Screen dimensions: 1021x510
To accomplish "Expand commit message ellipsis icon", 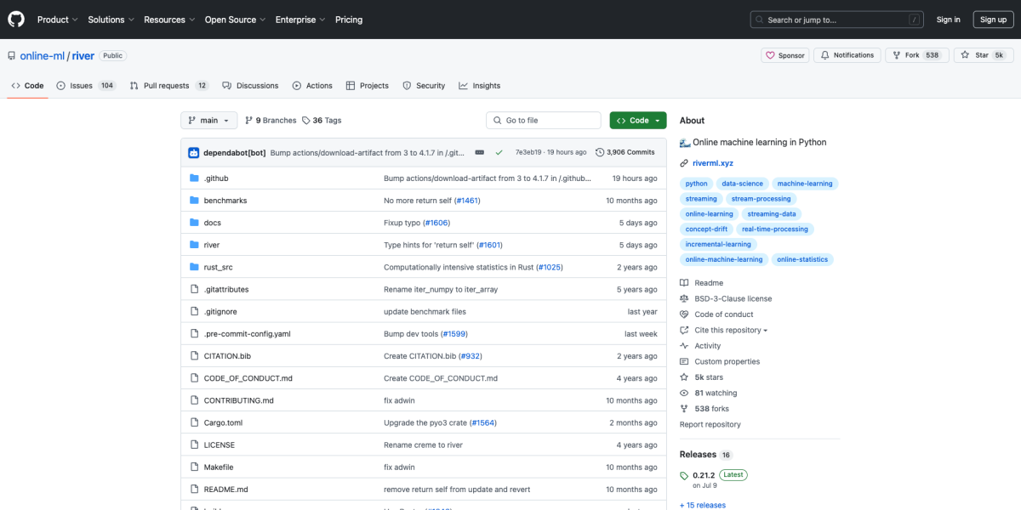I will coord(480,152).
